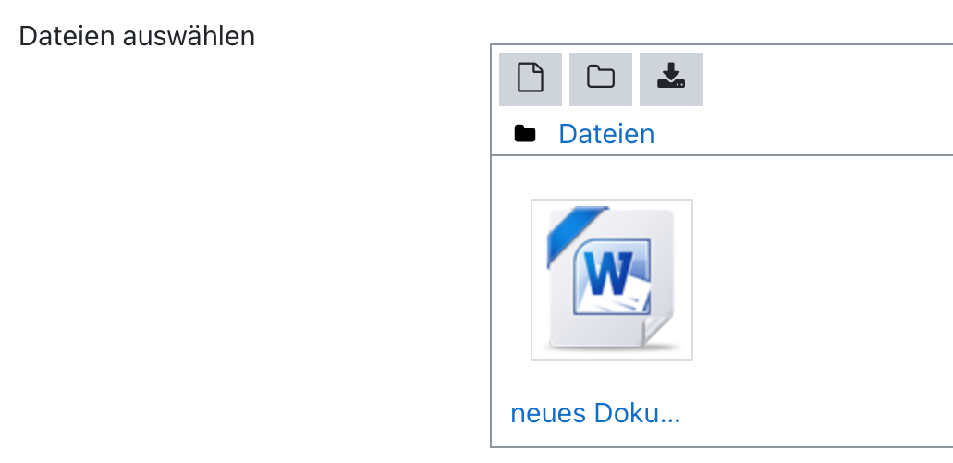
Task: Click the black folder icon beside Dateien
Action: [525, 135]
